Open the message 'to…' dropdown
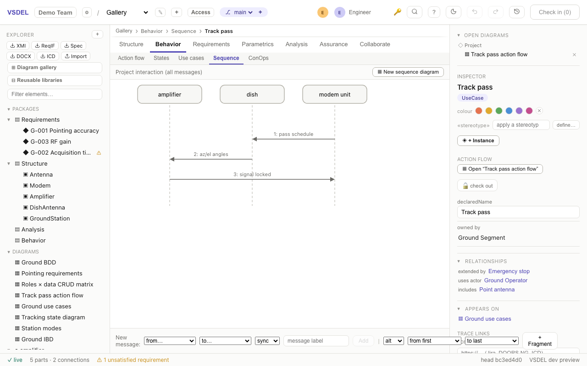 (x=225, y=341)
